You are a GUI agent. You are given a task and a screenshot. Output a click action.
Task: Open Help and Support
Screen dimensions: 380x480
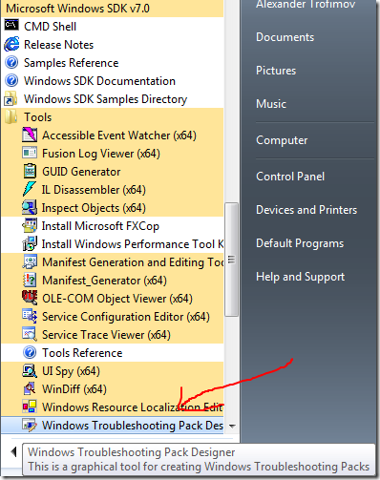[300, 277]
